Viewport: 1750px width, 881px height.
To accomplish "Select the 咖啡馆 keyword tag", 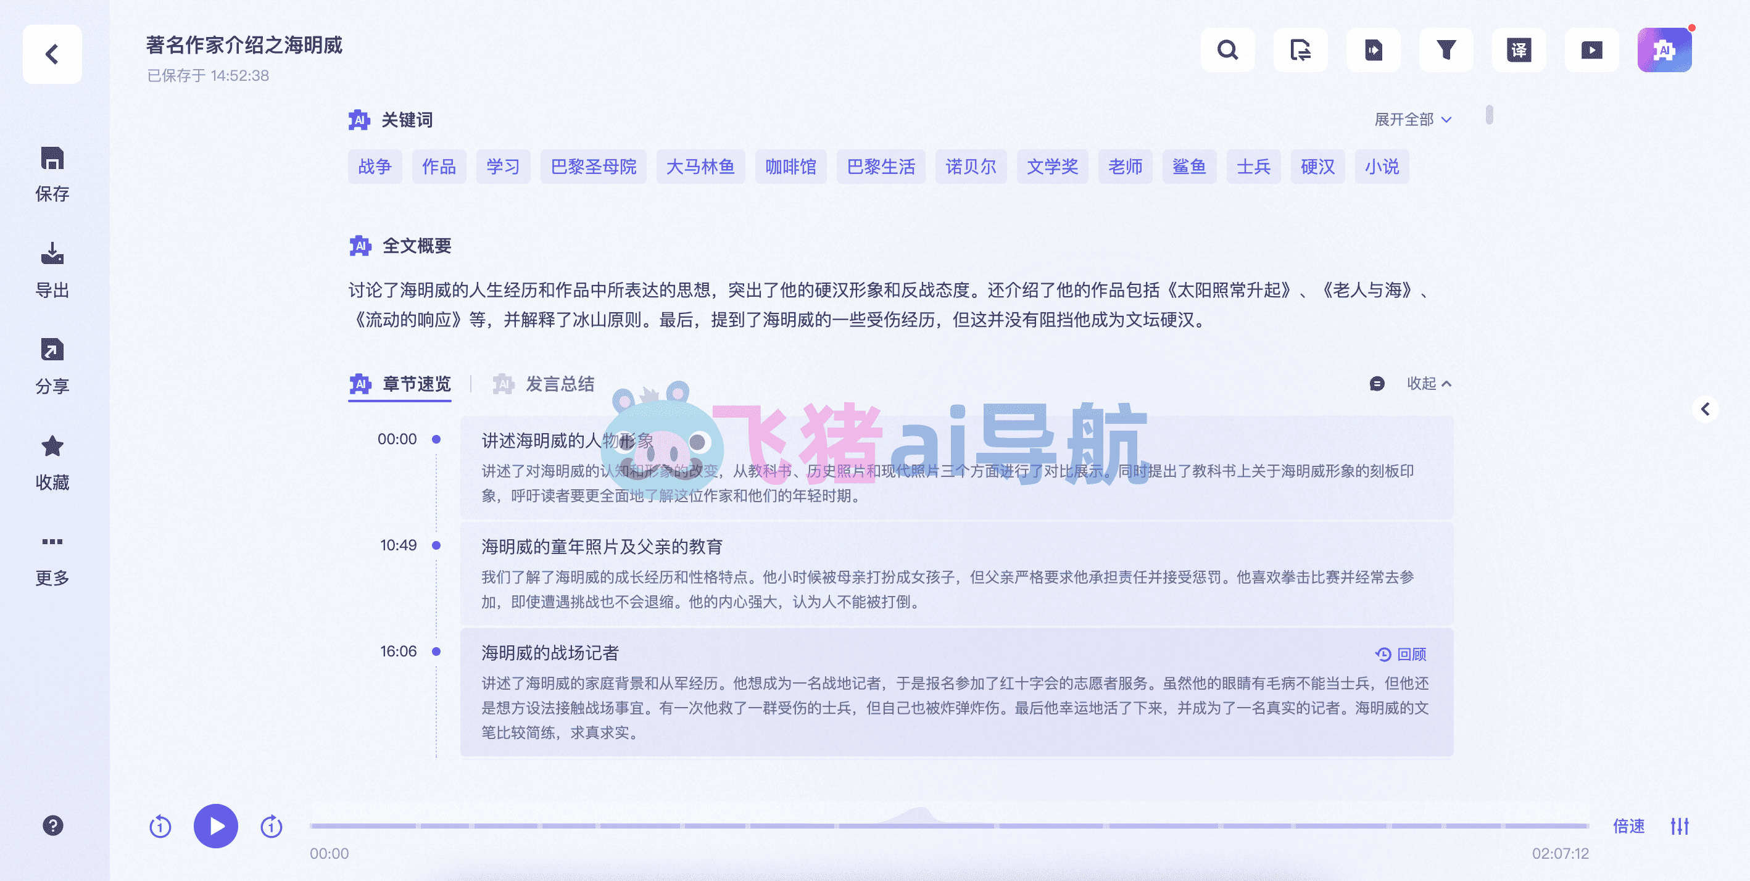I will [x=790, y=167].
